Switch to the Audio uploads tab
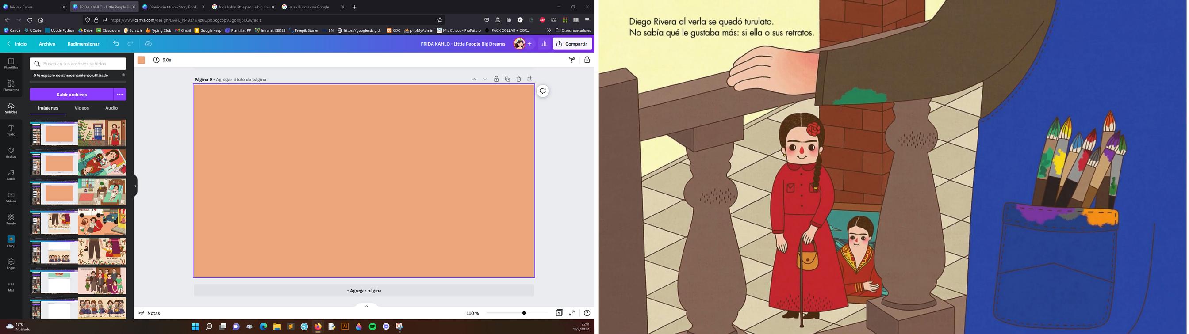Image resolution: width=1189 pixels, height=334 pixels. click(x=111, y=108)
